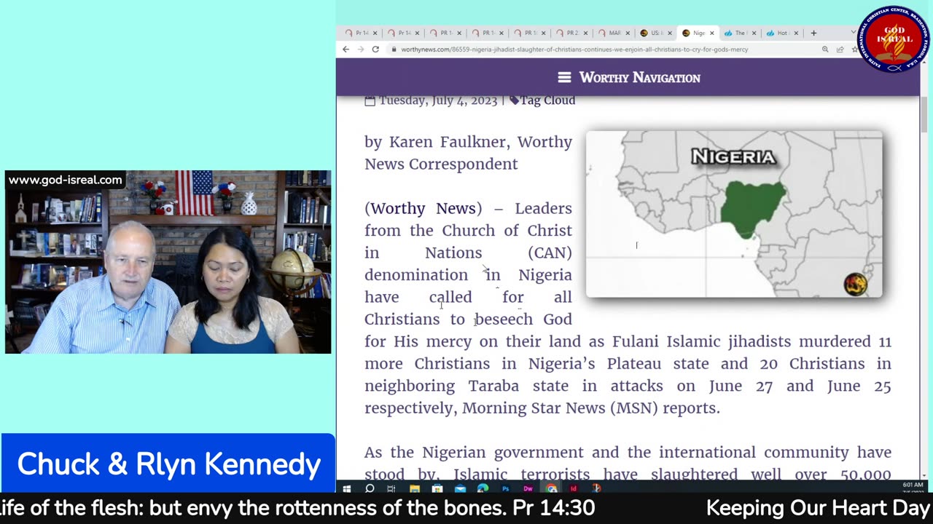This screenshot has height=524, width=933.
Task: Click the taskbar clock showing 6:01 AM
Action: point(912,485)
